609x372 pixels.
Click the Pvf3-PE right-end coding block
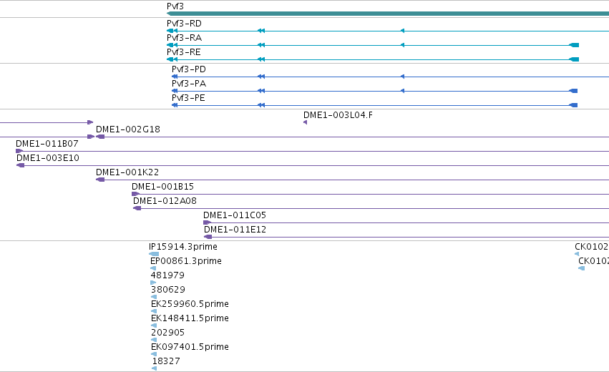tap(573, 105)
